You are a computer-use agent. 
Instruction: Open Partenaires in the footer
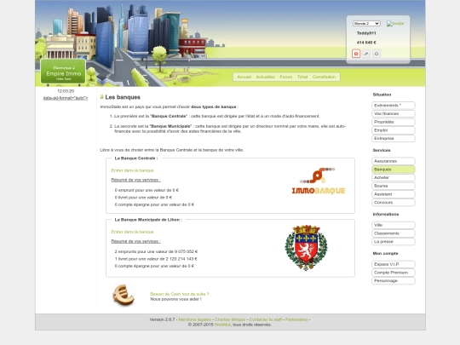[x=296, y=319]
